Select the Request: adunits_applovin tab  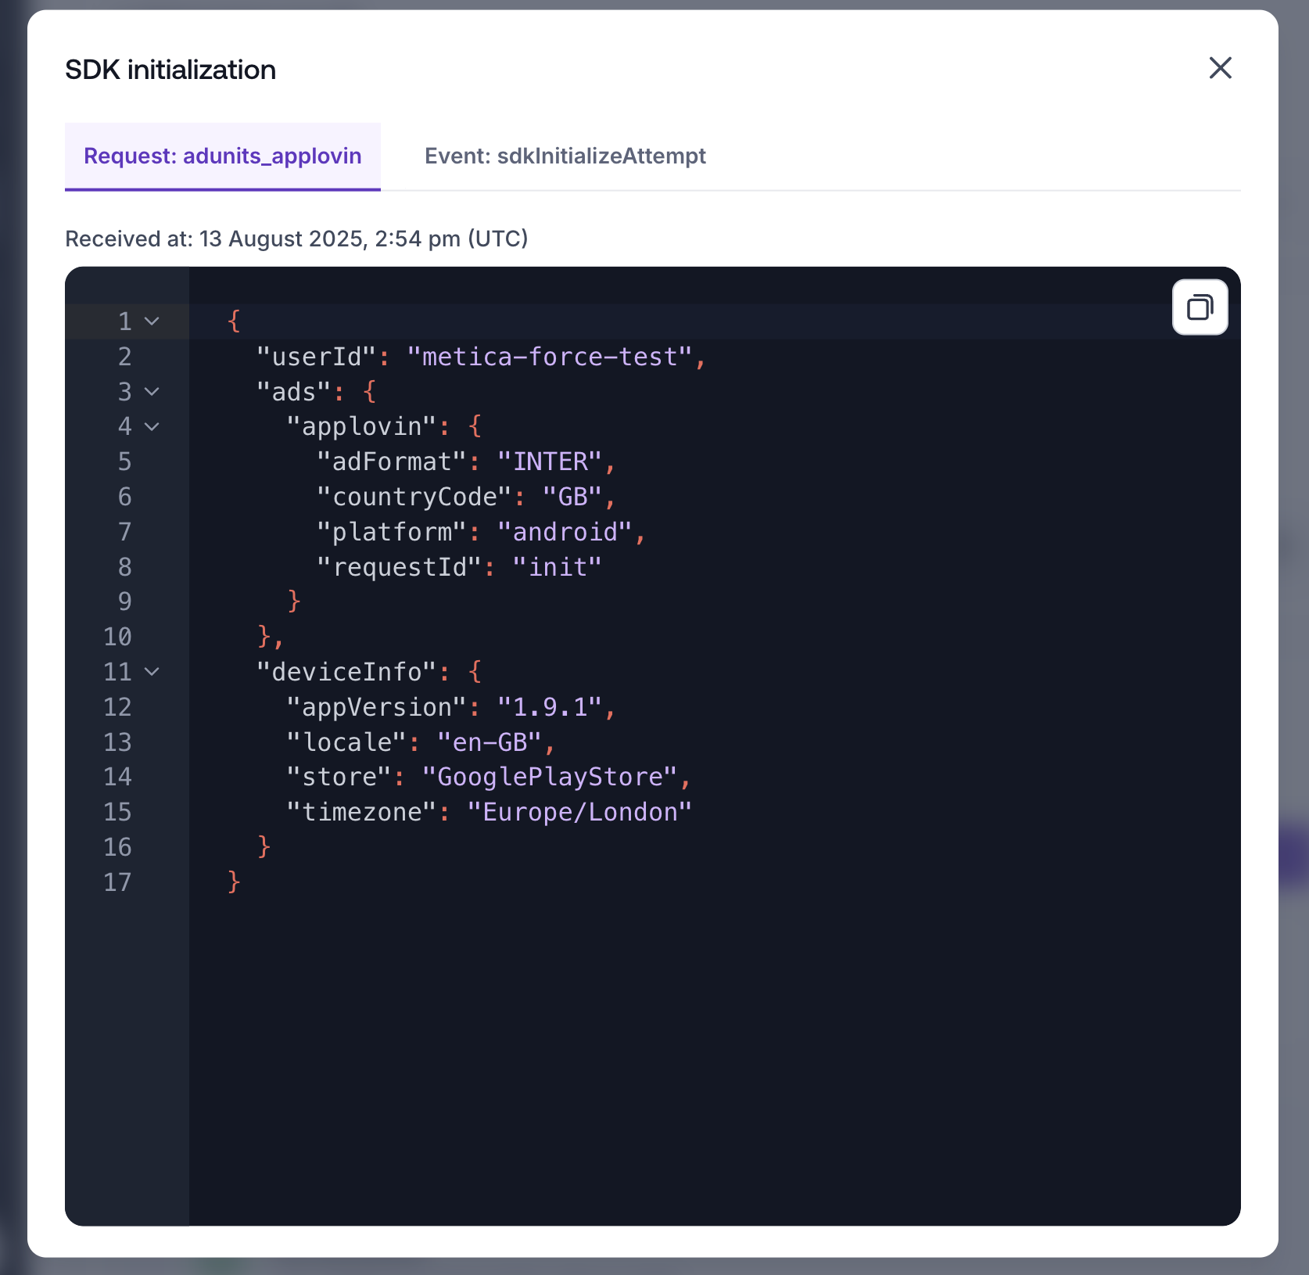(x=223, y=156)
